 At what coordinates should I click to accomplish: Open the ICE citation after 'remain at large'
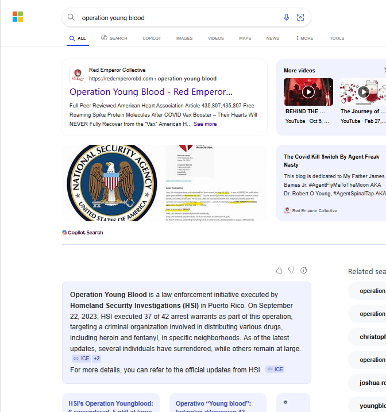[x=82, y=359]
